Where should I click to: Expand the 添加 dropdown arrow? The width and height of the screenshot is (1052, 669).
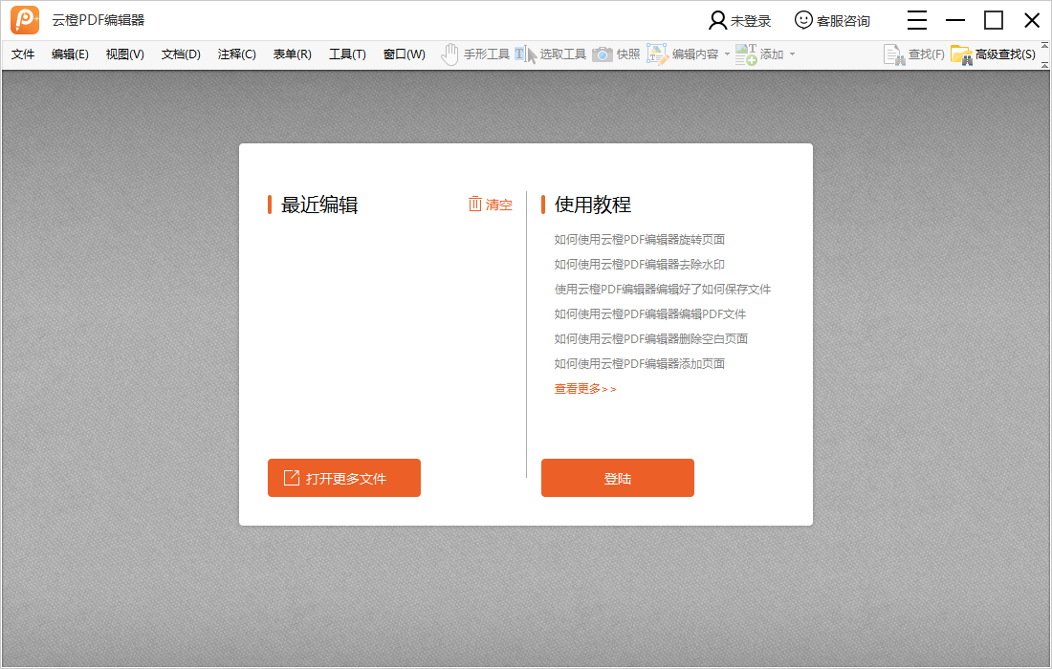tap(793, 54)
